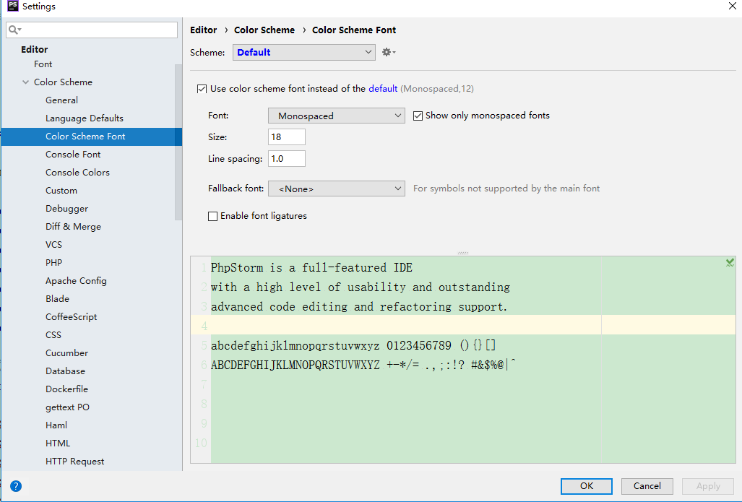Select the Editor heading in tree
The width and height of the screenshot is (742, 502).
[34, 49]
